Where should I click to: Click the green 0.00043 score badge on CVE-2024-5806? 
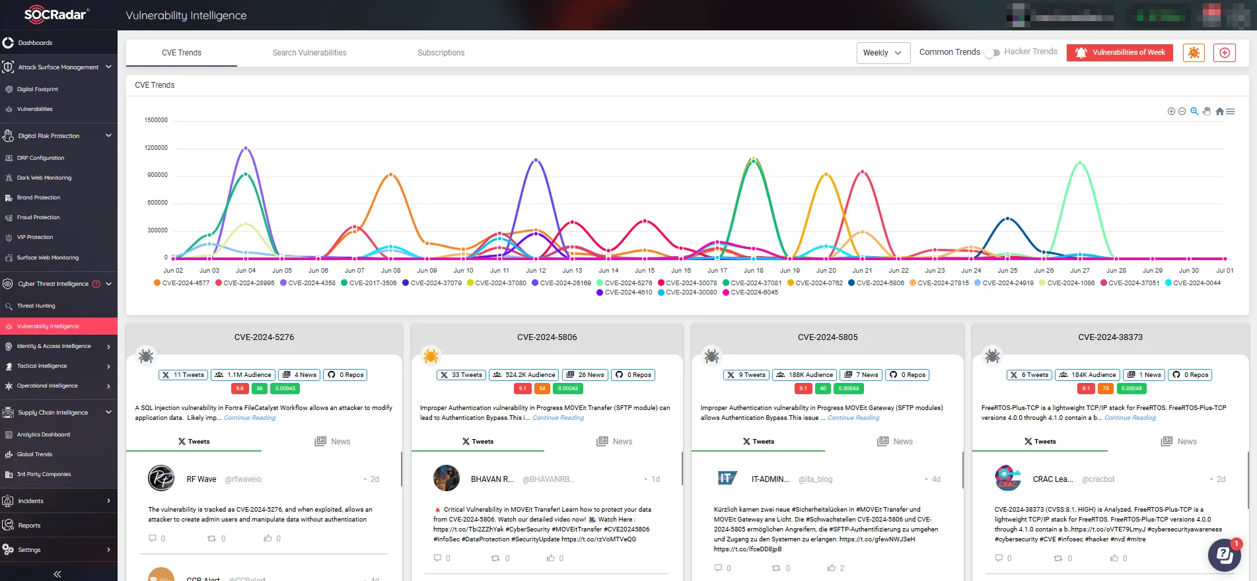[x=568, y=389]
